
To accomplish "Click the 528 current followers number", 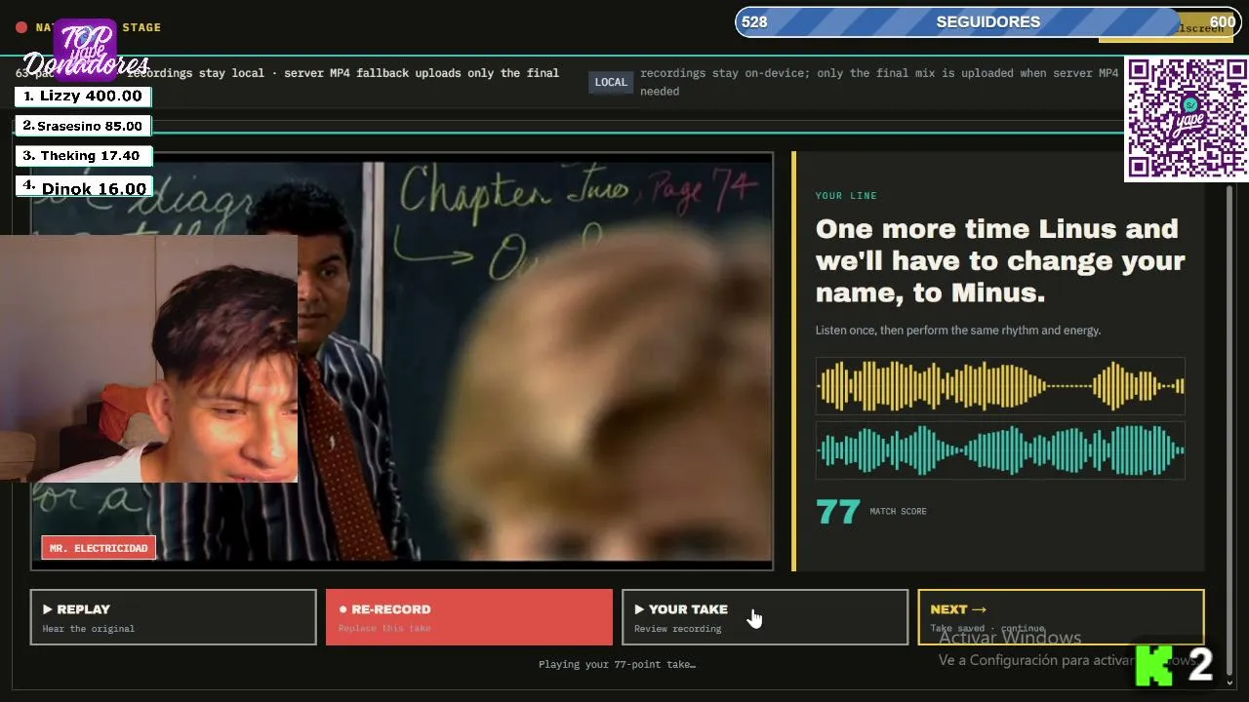I will point(754,22).
